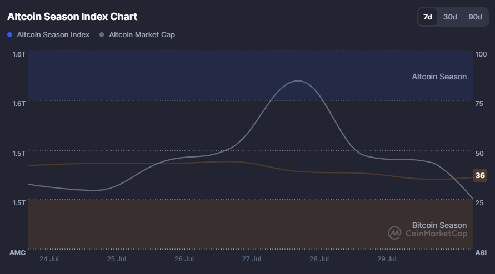Click the Altcoin Season Index Chart title
This screenshot has width=495, height=274.
(72, 17)
